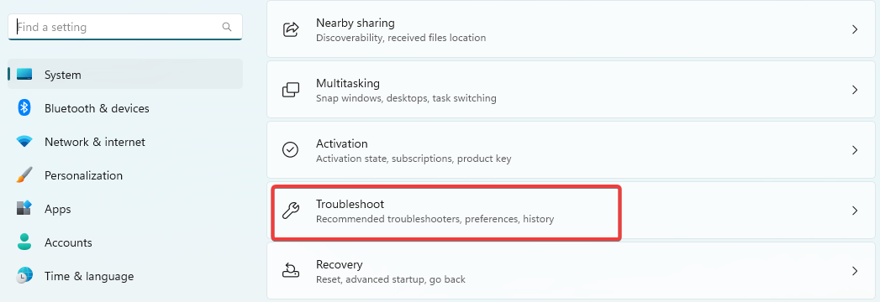
Task: Select System in the sidebar
Action: [125, 74]
